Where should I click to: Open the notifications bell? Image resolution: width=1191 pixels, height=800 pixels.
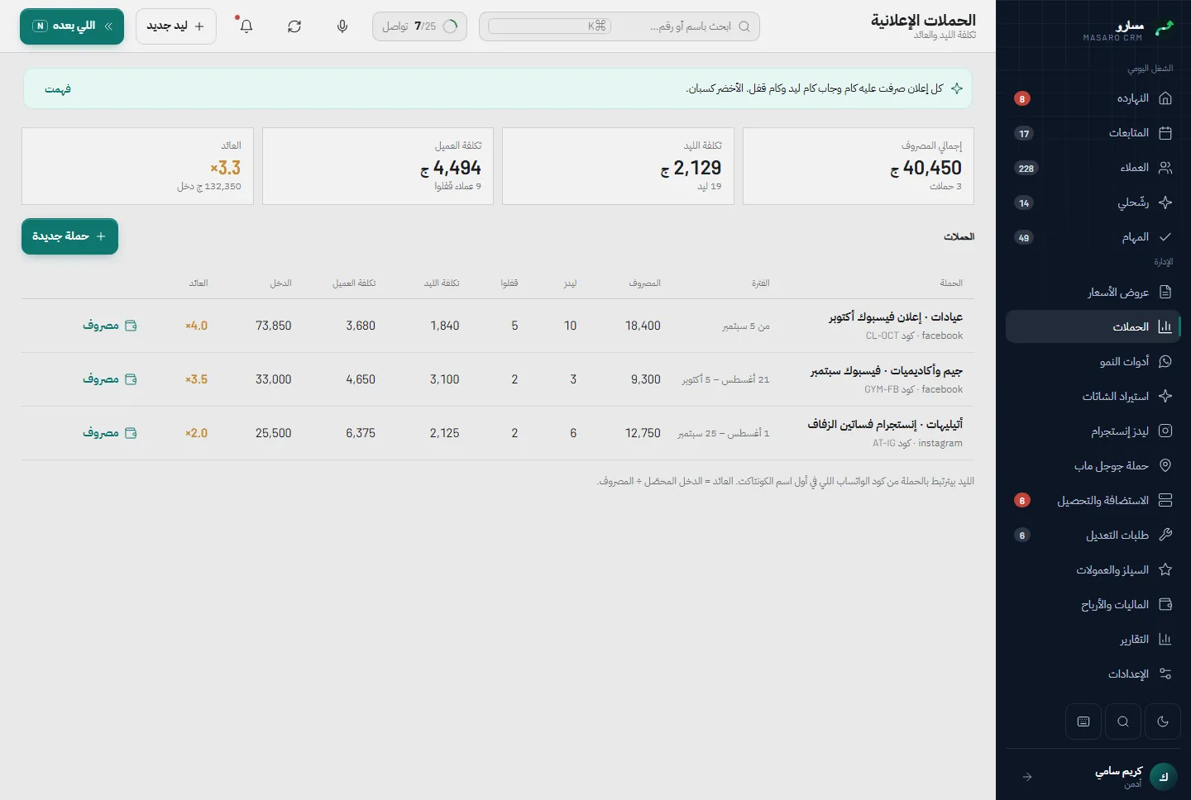click(x=246, y=26)
